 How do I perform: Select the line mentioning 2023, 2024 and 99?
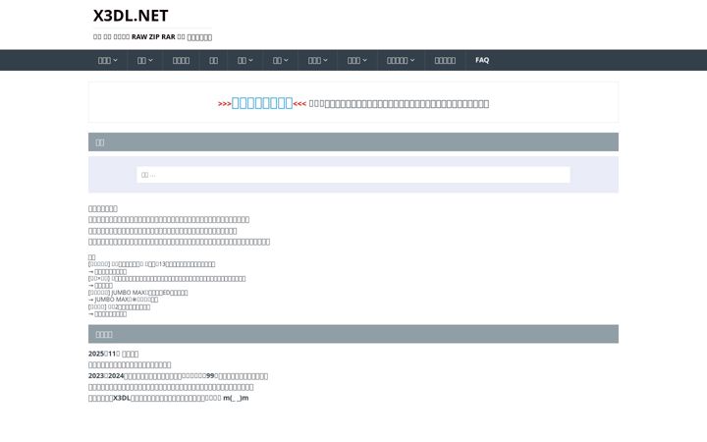click(x=178, y=376)
